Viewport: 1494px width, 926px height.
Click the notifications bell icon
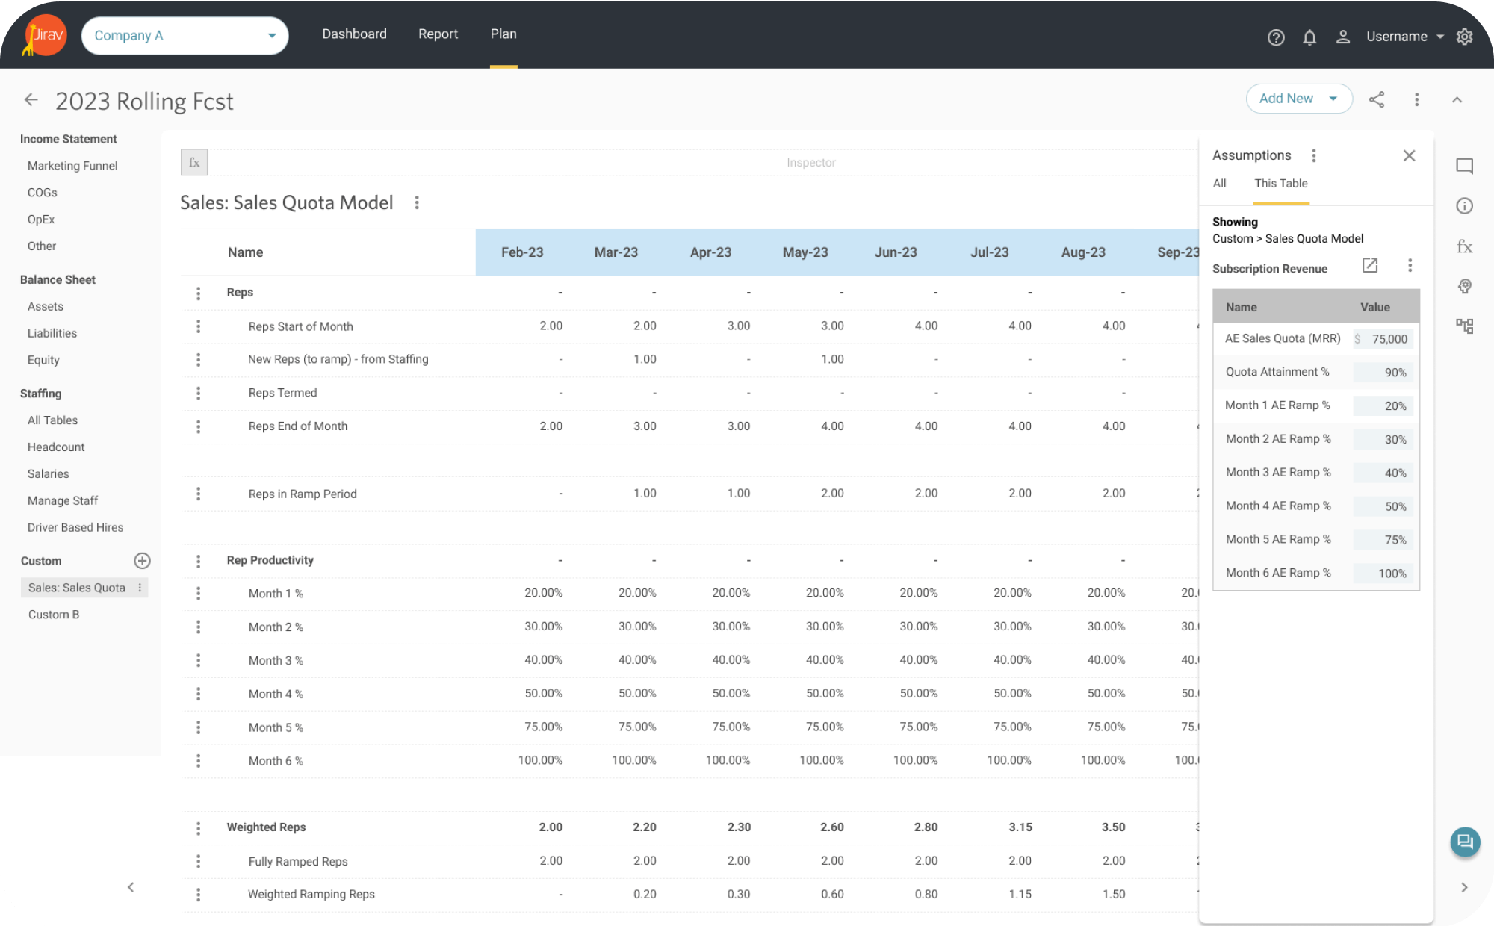point(1309,37)
